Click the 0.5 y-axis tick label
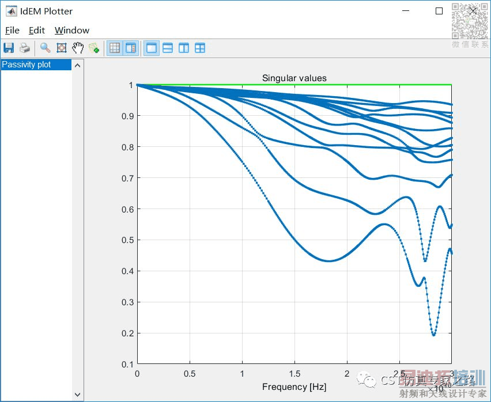The height and width of the screenshot is (402, 491). [127, 240]
